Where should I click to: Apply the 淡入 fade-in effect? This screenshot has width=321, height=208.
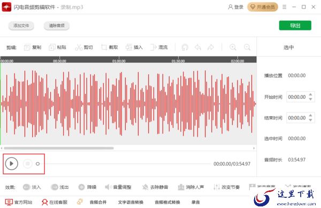(32, 187)
